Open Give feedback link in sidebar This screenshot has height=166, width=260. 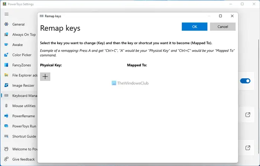click(x=23, y=159)
